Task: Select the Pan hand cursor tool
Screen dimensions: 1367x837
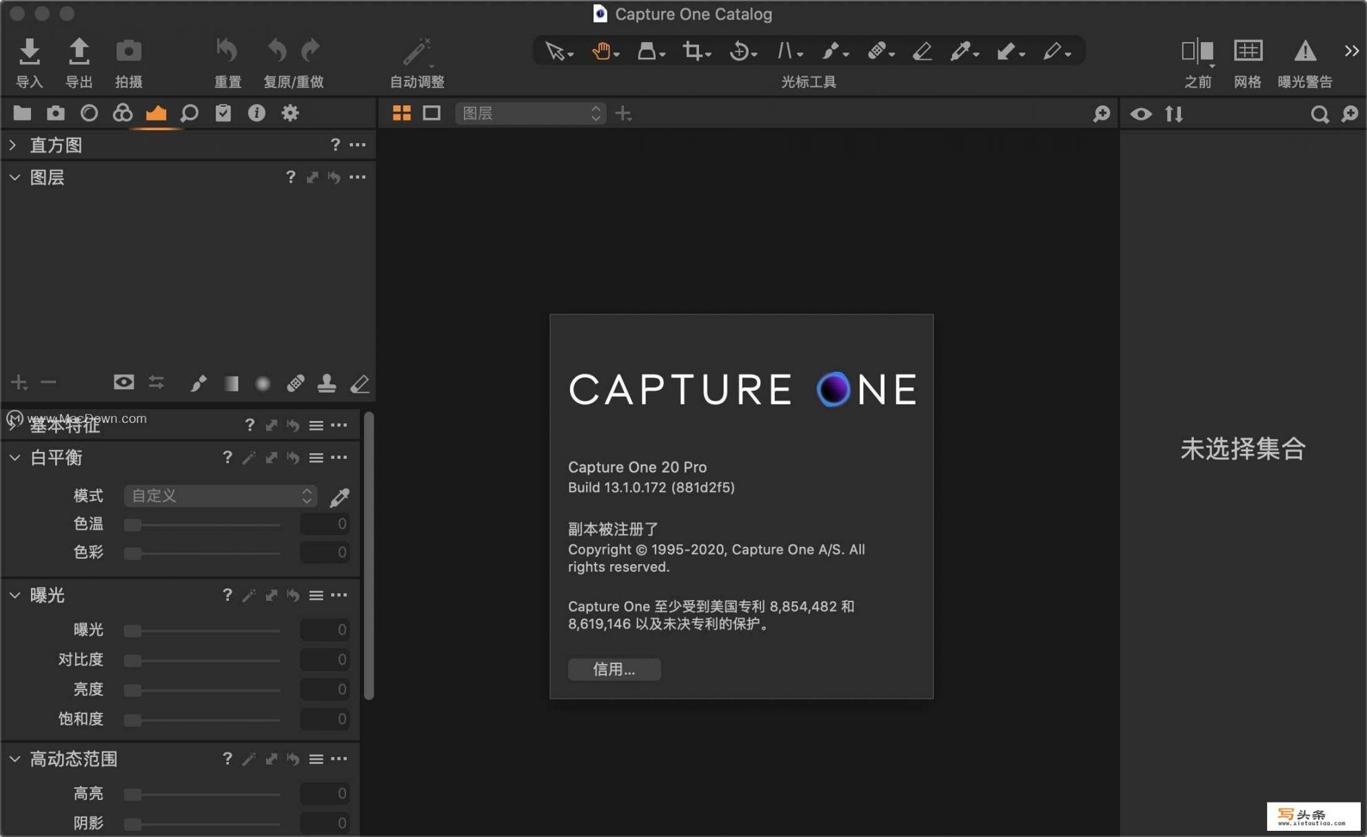Action: pyautogui.click(x=601, y=51)
